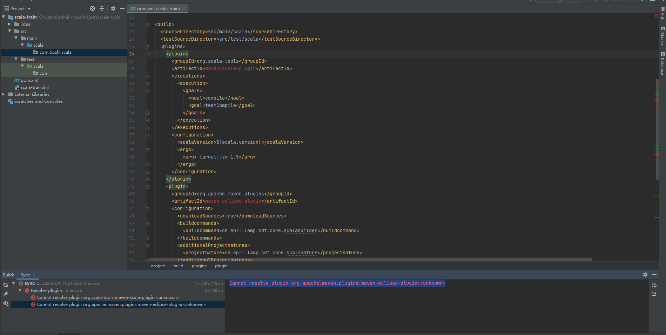This screenshot has width=666, height=335.
Task: Click error icon beside Sync row
Action: pos(21,283)
